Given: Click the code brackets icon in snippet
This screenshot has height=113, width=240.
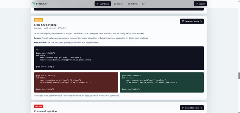Looking at the screenshot, I should coord(37,50).
